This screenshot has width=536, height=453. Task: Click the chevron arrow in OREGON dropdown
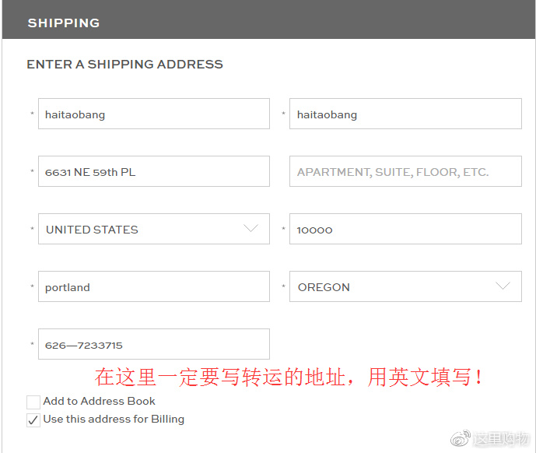click(x=503, y=286)
